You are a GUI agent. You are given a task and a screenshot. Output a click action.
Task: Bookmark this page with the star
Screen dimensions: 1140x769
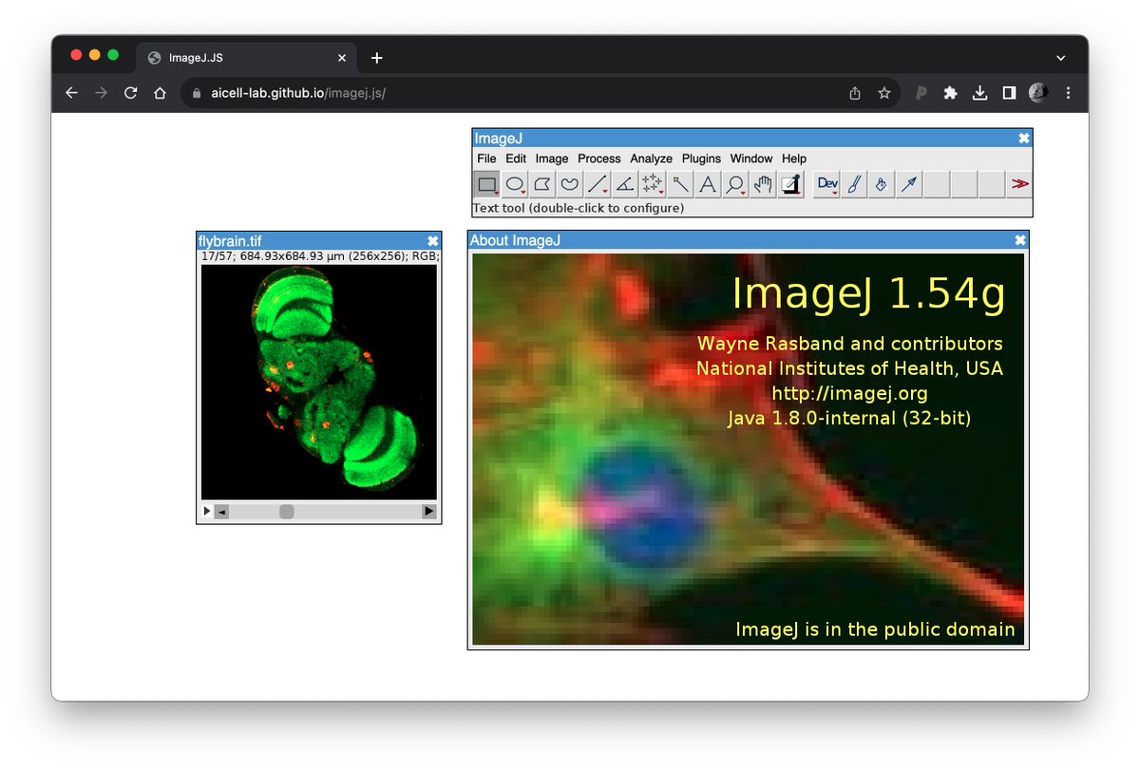coord(884,93)
